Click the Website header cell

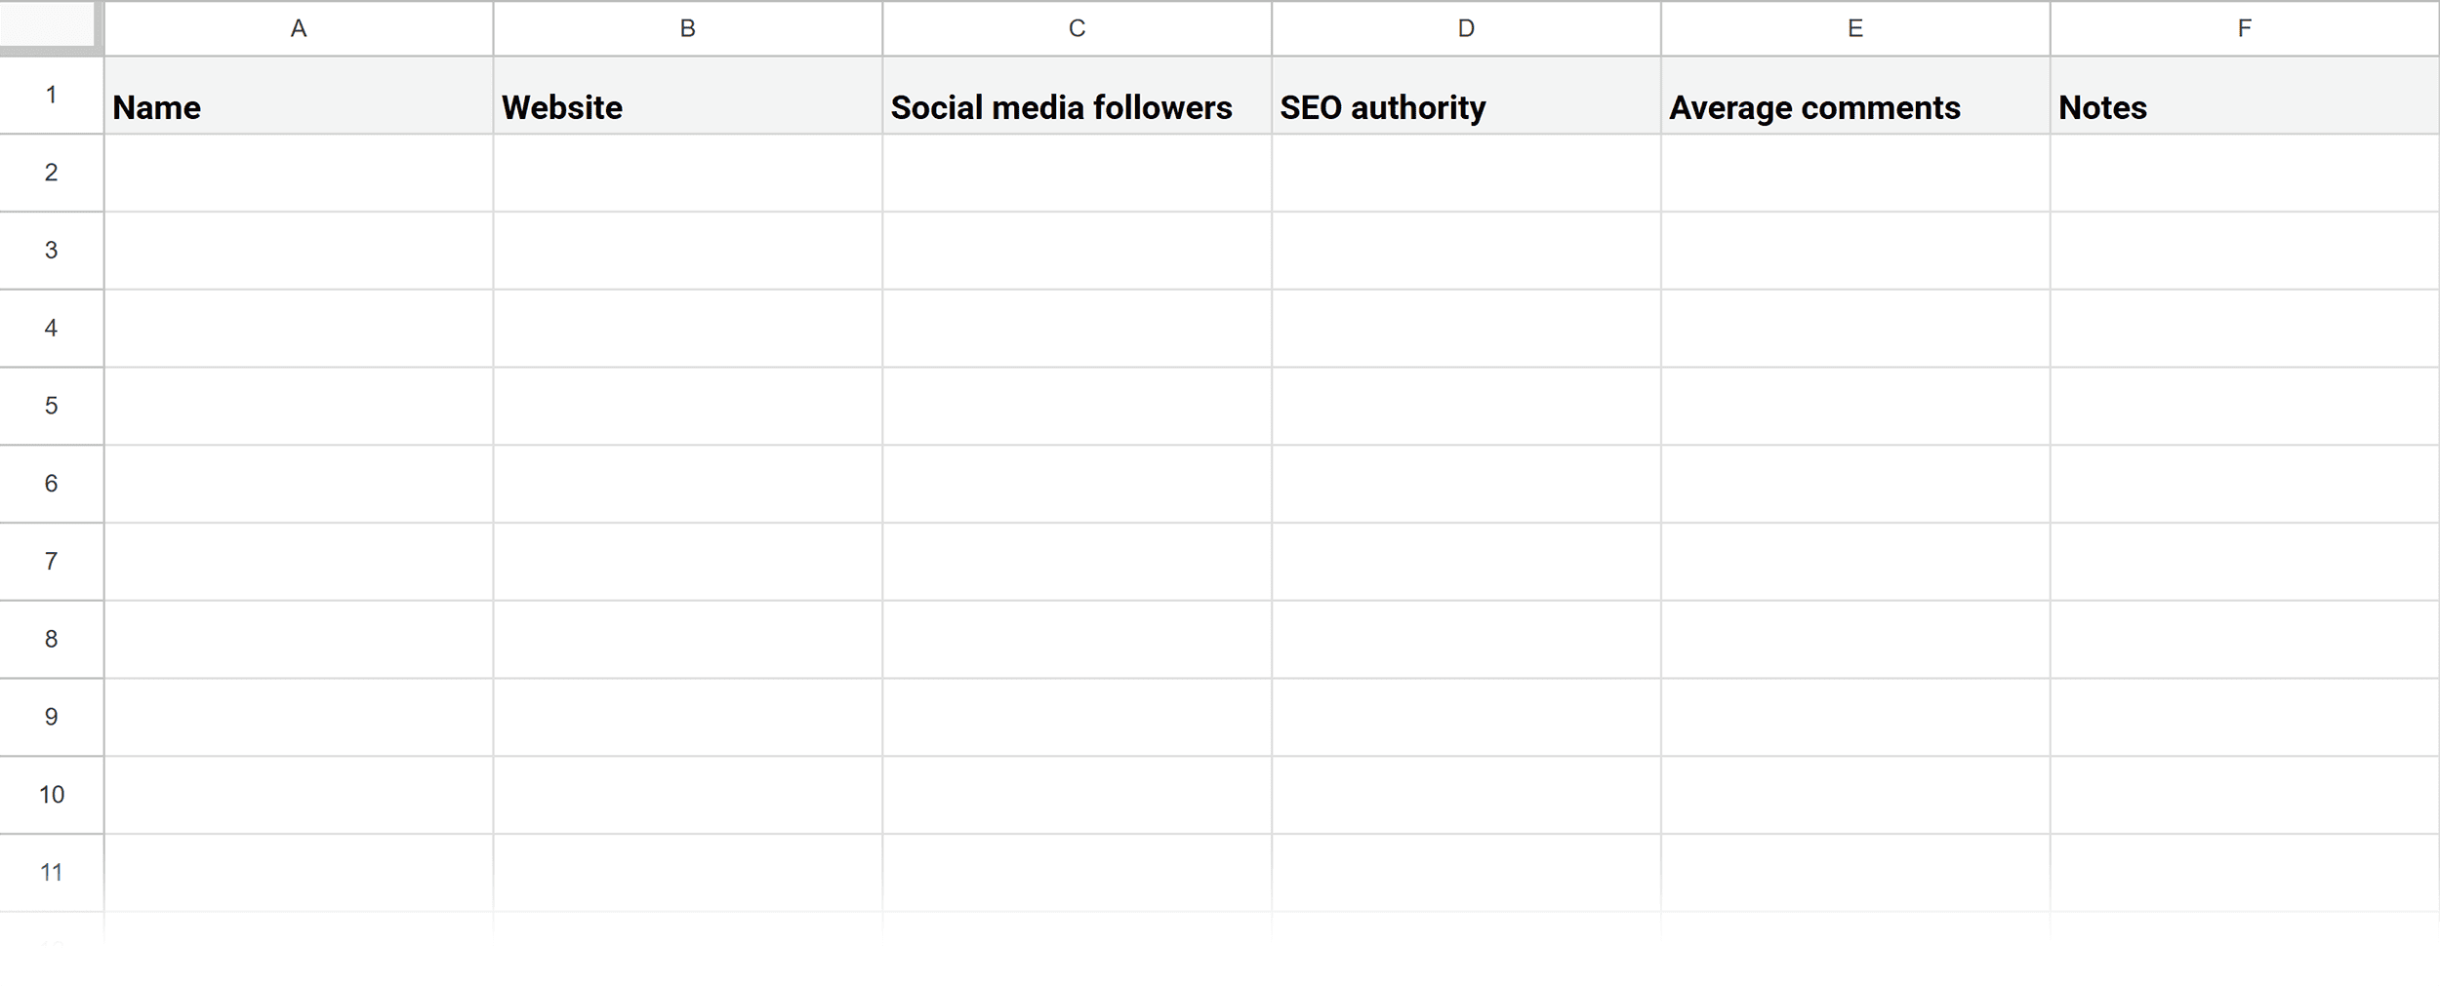pos(687,107)
